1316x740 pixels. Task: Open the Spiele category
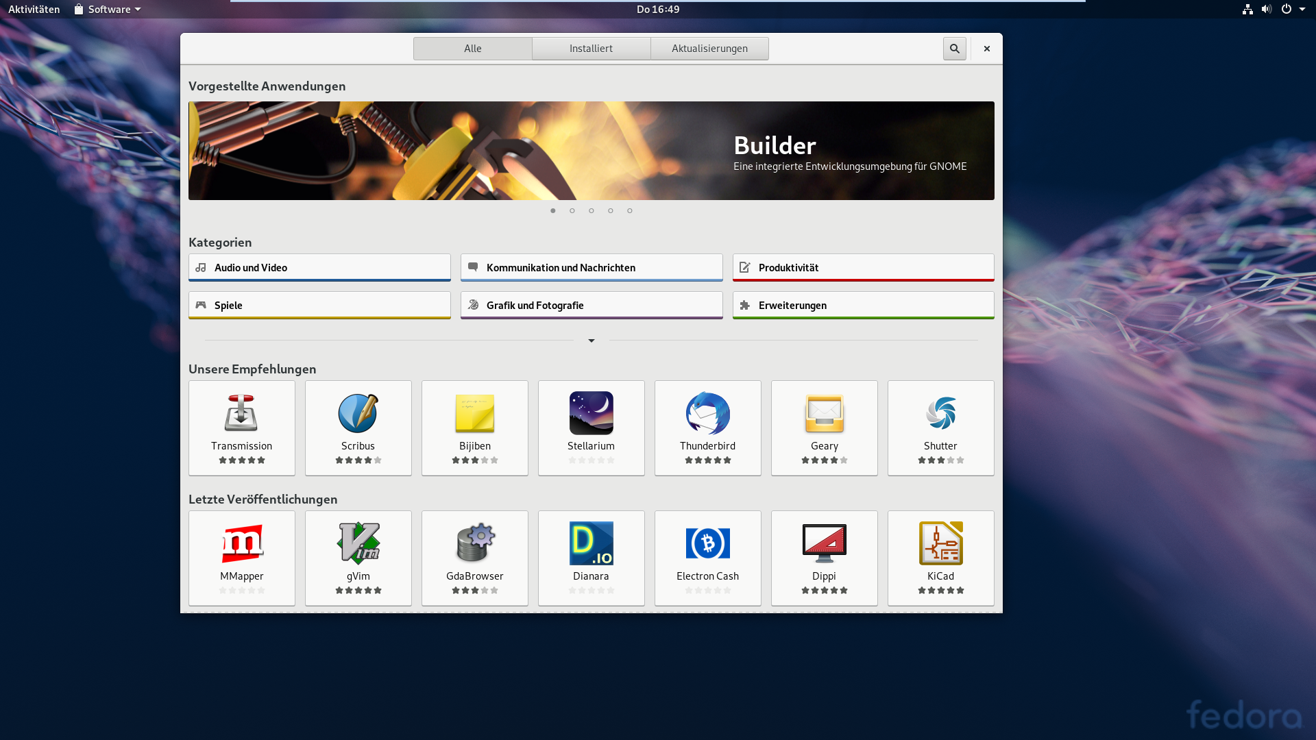tap(319, 306)
